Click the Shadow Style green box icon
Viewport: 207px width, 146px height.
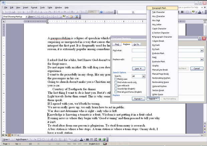(x=100, y=139)
